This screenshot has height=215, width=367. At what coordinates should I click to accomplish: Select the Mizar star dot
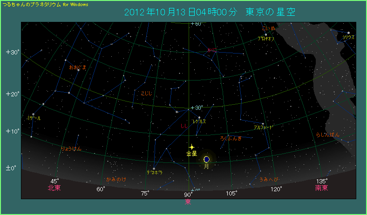click(33, 114)
